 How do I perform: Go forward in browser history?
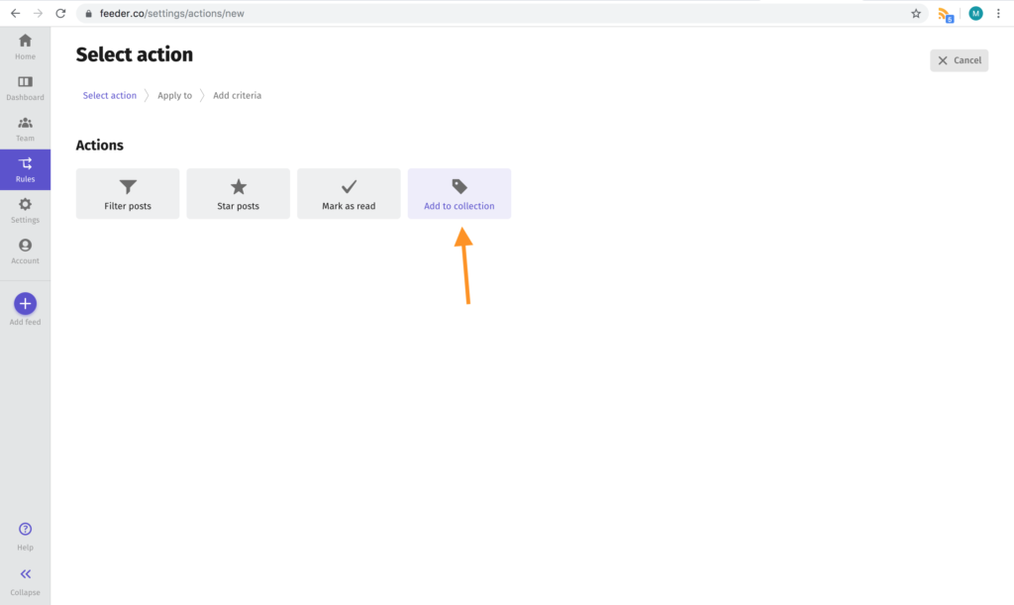point(38,13)
